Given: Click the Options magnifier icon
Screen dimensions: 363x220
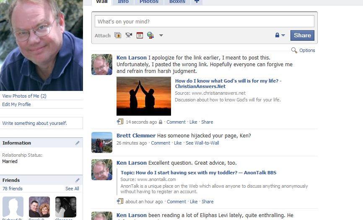Looking at the screenshot, I should [x=294, y=50].
